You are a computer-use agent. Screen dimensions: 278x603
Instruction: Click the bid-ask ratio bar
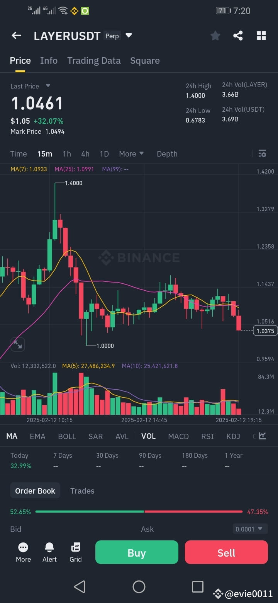139,511
